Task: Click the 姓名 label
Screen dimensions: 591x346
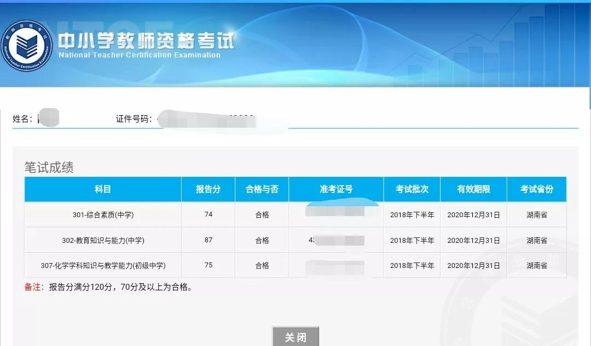Action: click(22, 119)
